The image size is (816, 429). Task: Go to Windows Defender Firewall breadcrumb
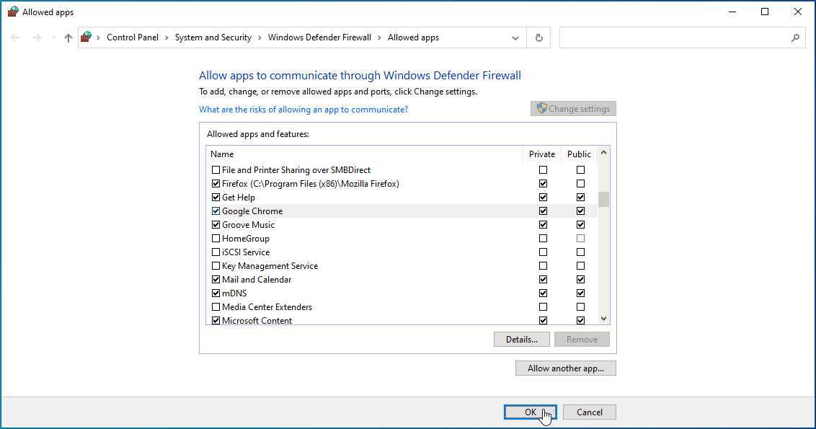[x=319, y=37]
